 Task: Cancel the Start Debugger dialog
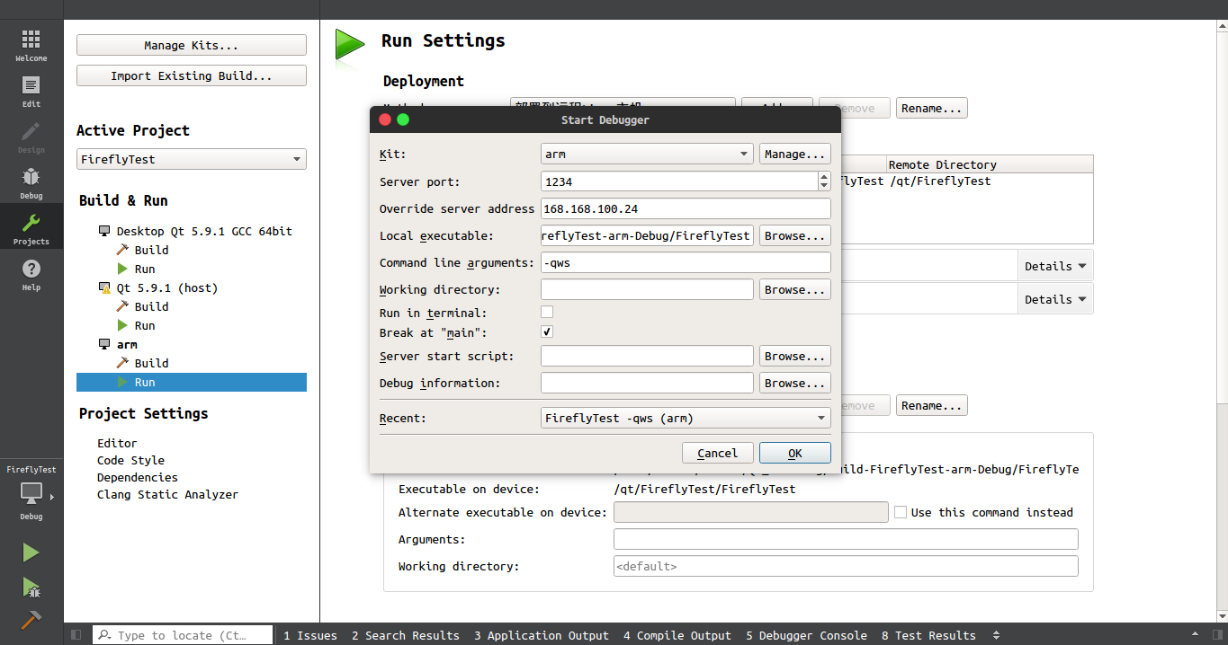click(718, 453)
